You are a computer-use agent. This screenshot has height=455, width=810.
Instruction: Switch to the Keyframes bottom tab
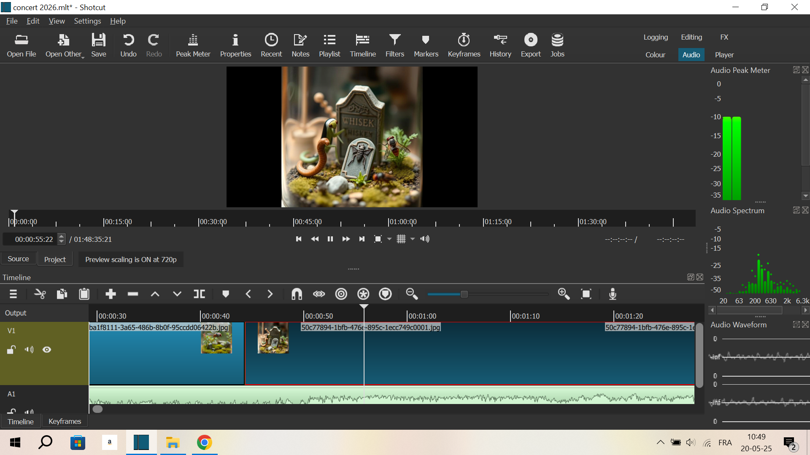tap(65, 421)
